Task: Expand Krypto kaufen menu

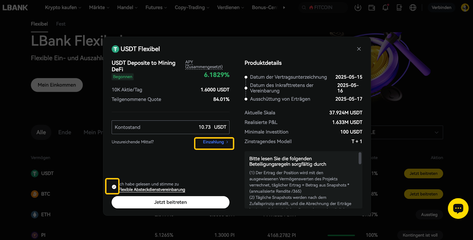Action: [63, 7]
